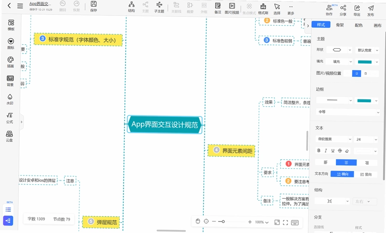
Task: Toggle strikethrough text formatting
Action: [340, 151]
